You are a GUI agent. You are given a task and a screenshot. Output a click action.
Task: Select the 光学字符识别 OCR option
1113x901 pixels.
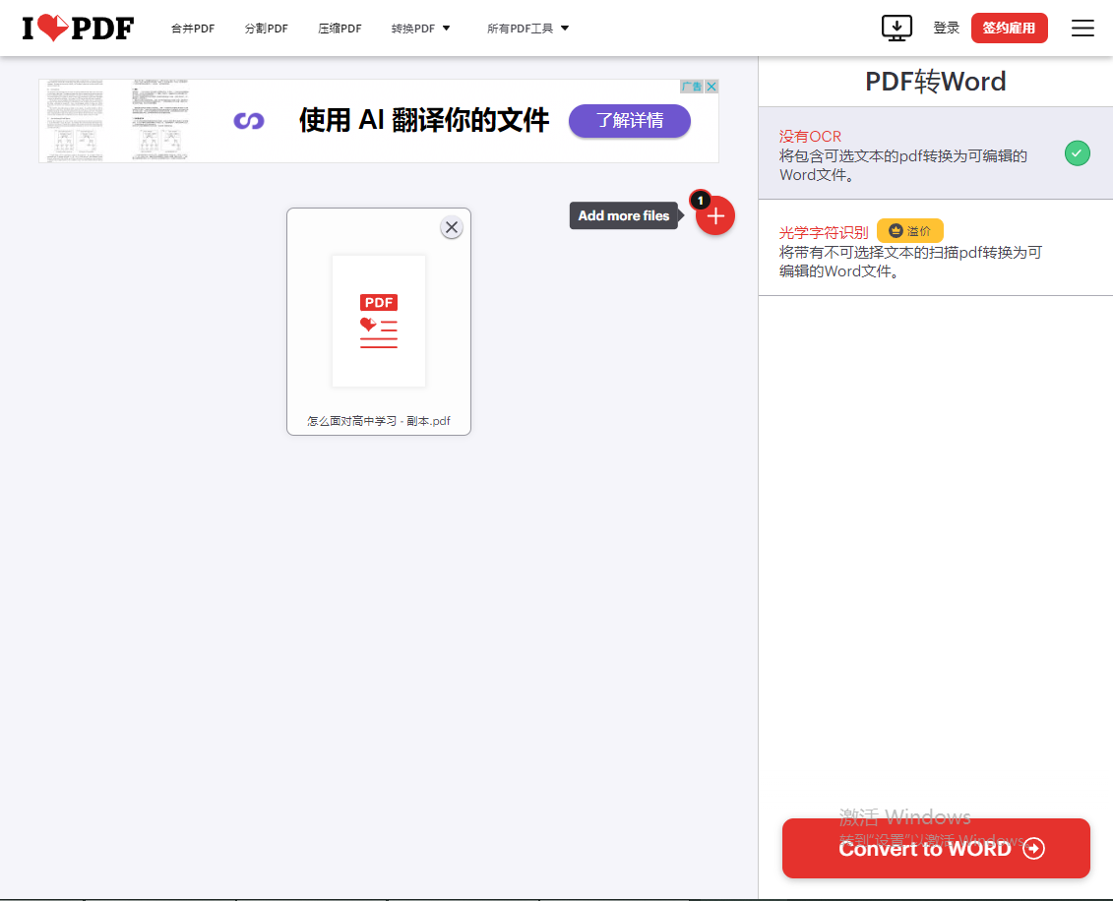tap(824, 232)
